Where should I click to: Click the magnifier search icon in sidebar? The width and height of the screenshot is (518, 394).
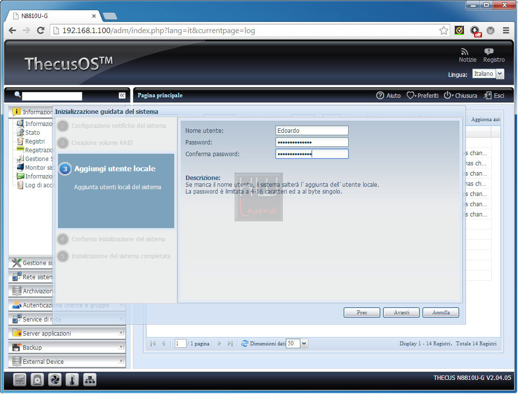tap(18, 95)
